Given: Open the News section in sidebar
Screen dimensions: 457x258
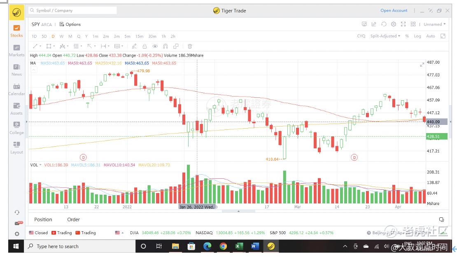Looking at the screenshot, I should 16,70.
